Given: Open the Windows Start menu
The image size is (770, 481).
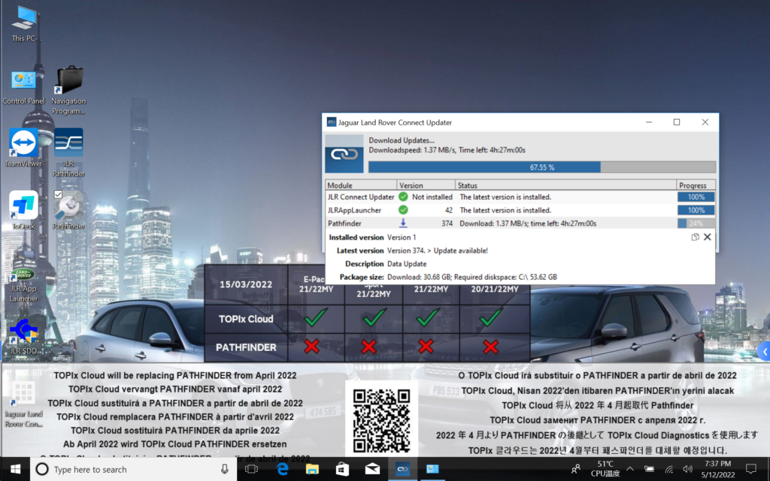Looking at the screenshot, I should pyautogui.click(x=14, y=469).
